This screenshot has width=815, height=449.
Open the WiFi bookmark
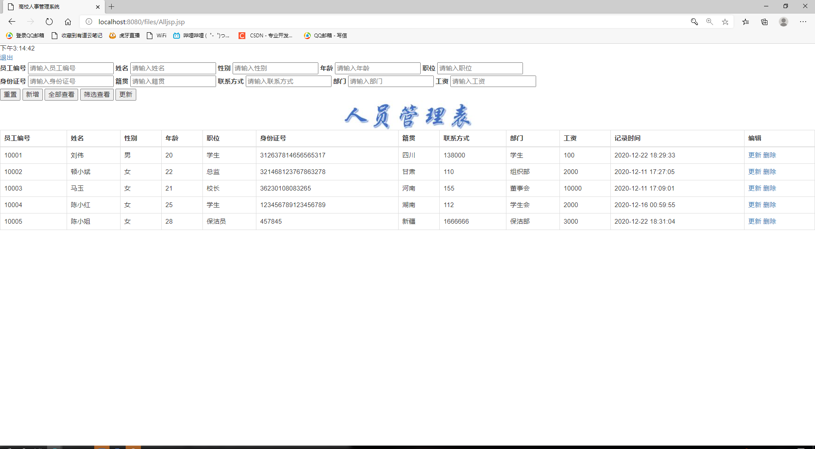(156, 36)
